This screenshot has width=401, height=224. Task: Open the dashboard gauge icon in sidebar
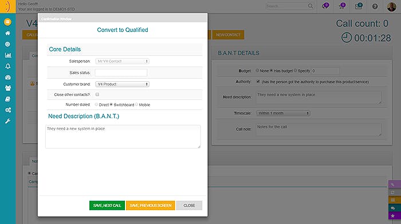pos(8,77)
